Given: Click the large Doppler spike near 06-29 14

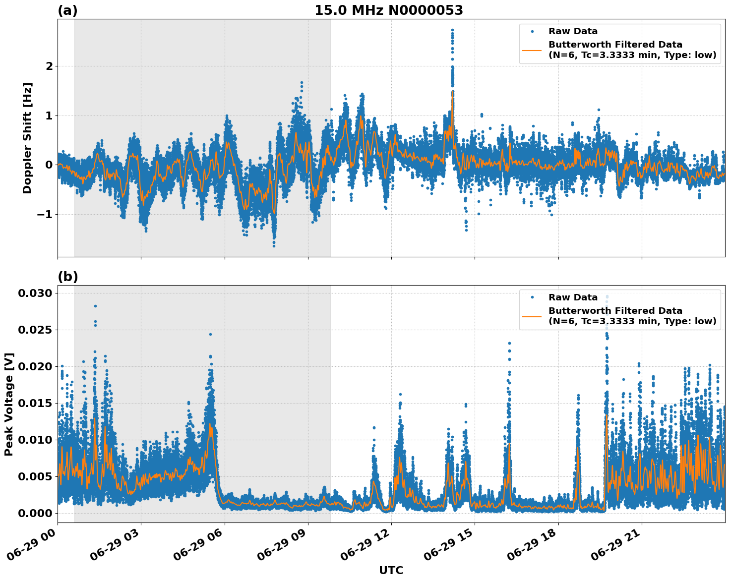Looking at the screenshot, I should [452, 45].
